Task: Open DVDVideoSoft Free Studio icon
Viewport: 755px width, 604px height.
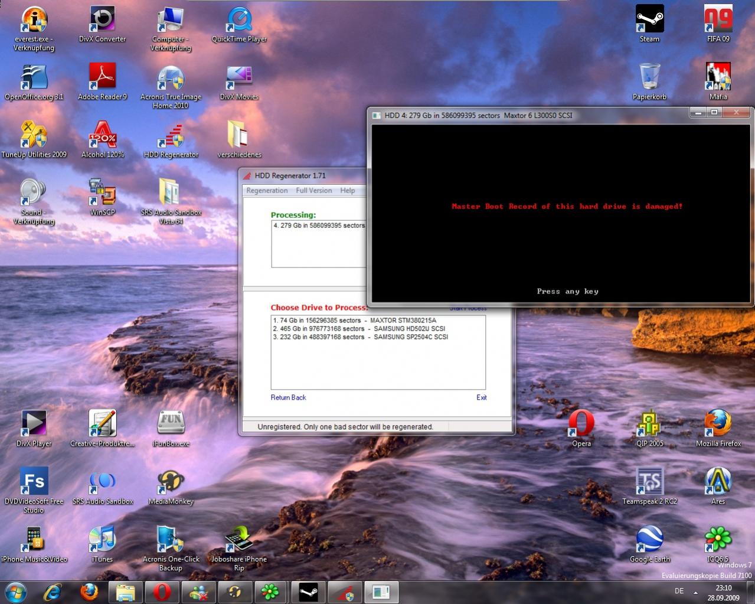Action: [34, 481]
